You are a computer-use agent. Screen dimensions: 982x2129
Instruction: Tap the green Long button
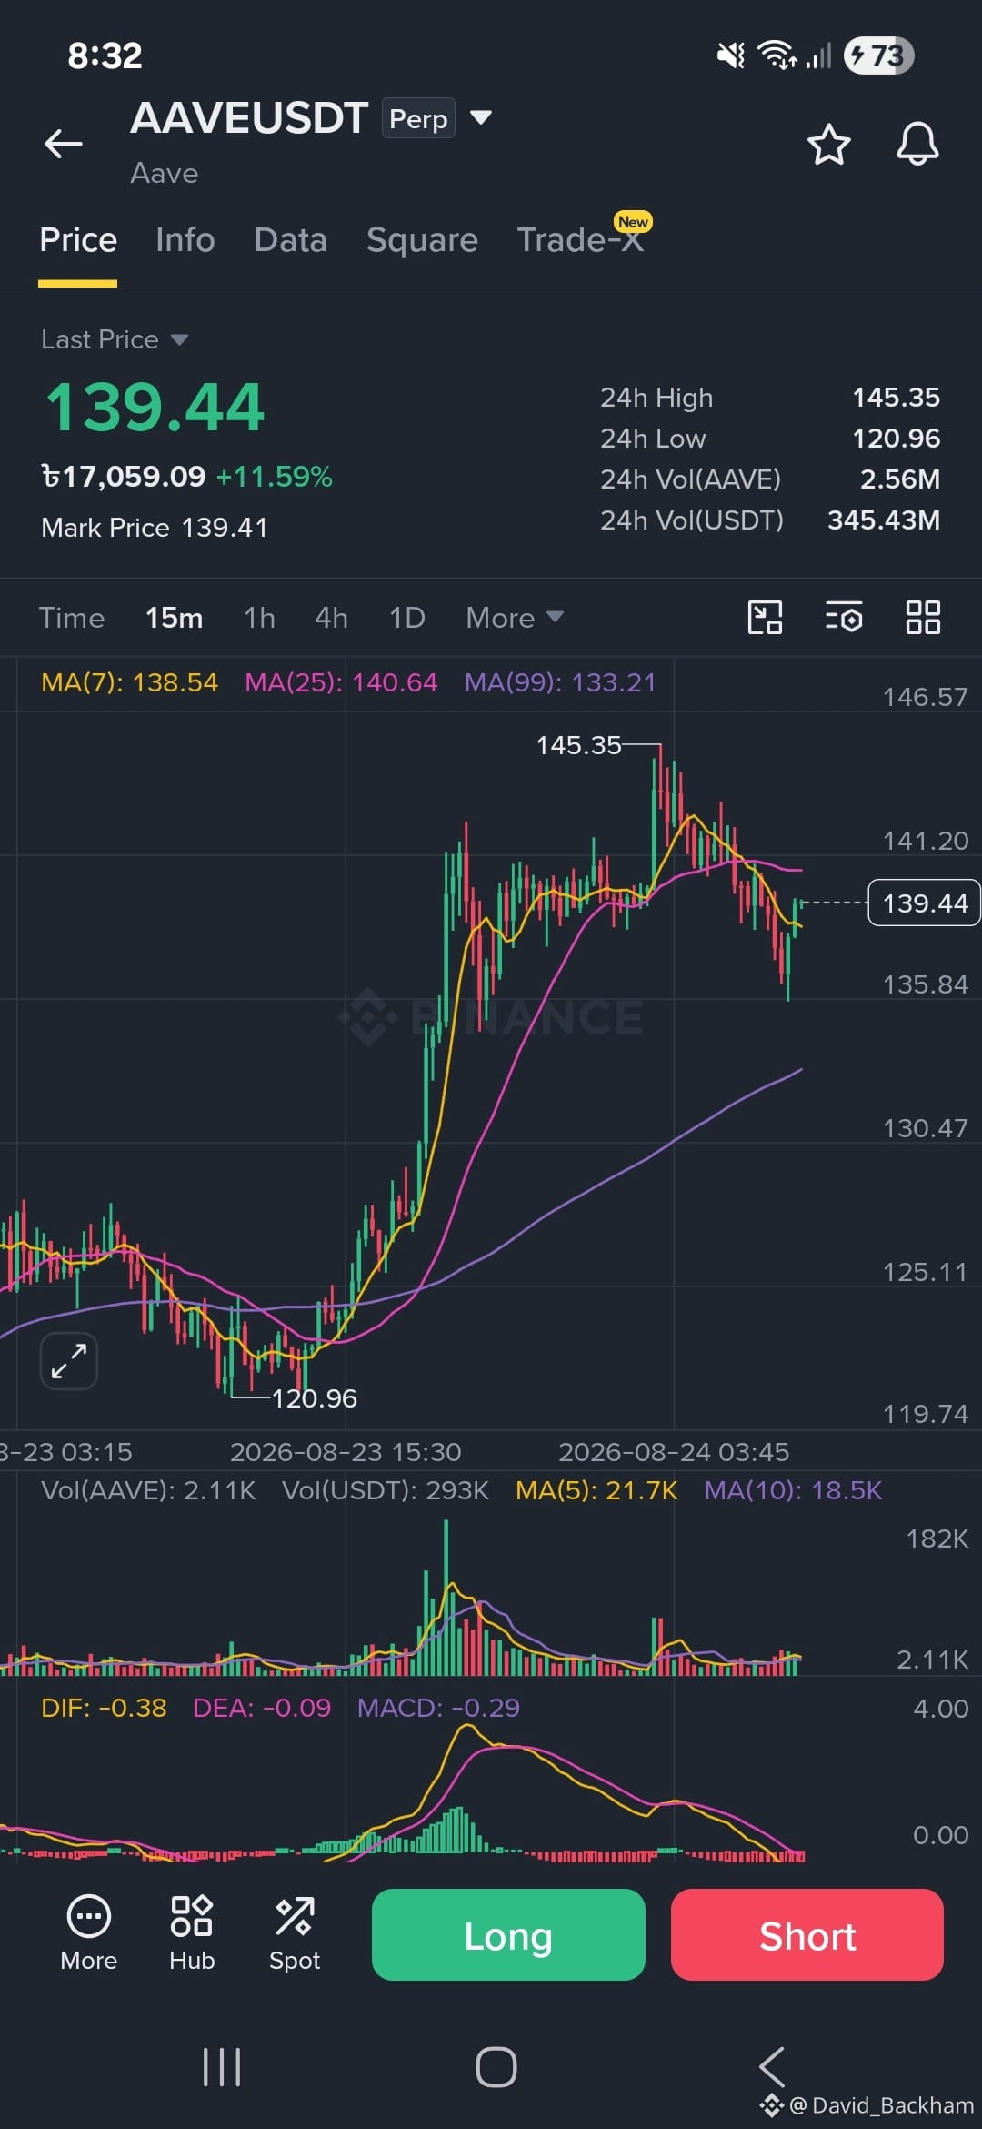tap(508, 1934)
